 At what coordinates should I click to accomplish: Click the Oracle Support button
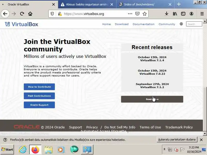39,105
